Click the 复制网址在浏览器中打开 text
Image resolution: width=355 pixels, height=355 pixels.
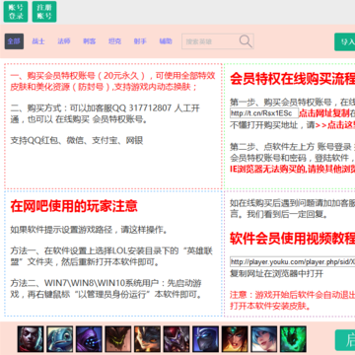(x=276, y=273)
